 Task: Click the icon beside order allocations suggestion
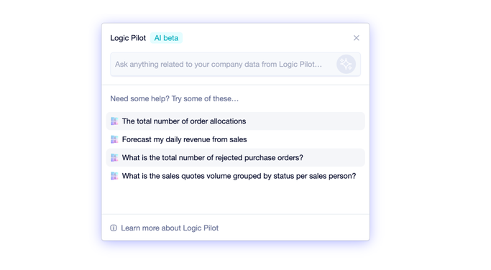point(114,121)
